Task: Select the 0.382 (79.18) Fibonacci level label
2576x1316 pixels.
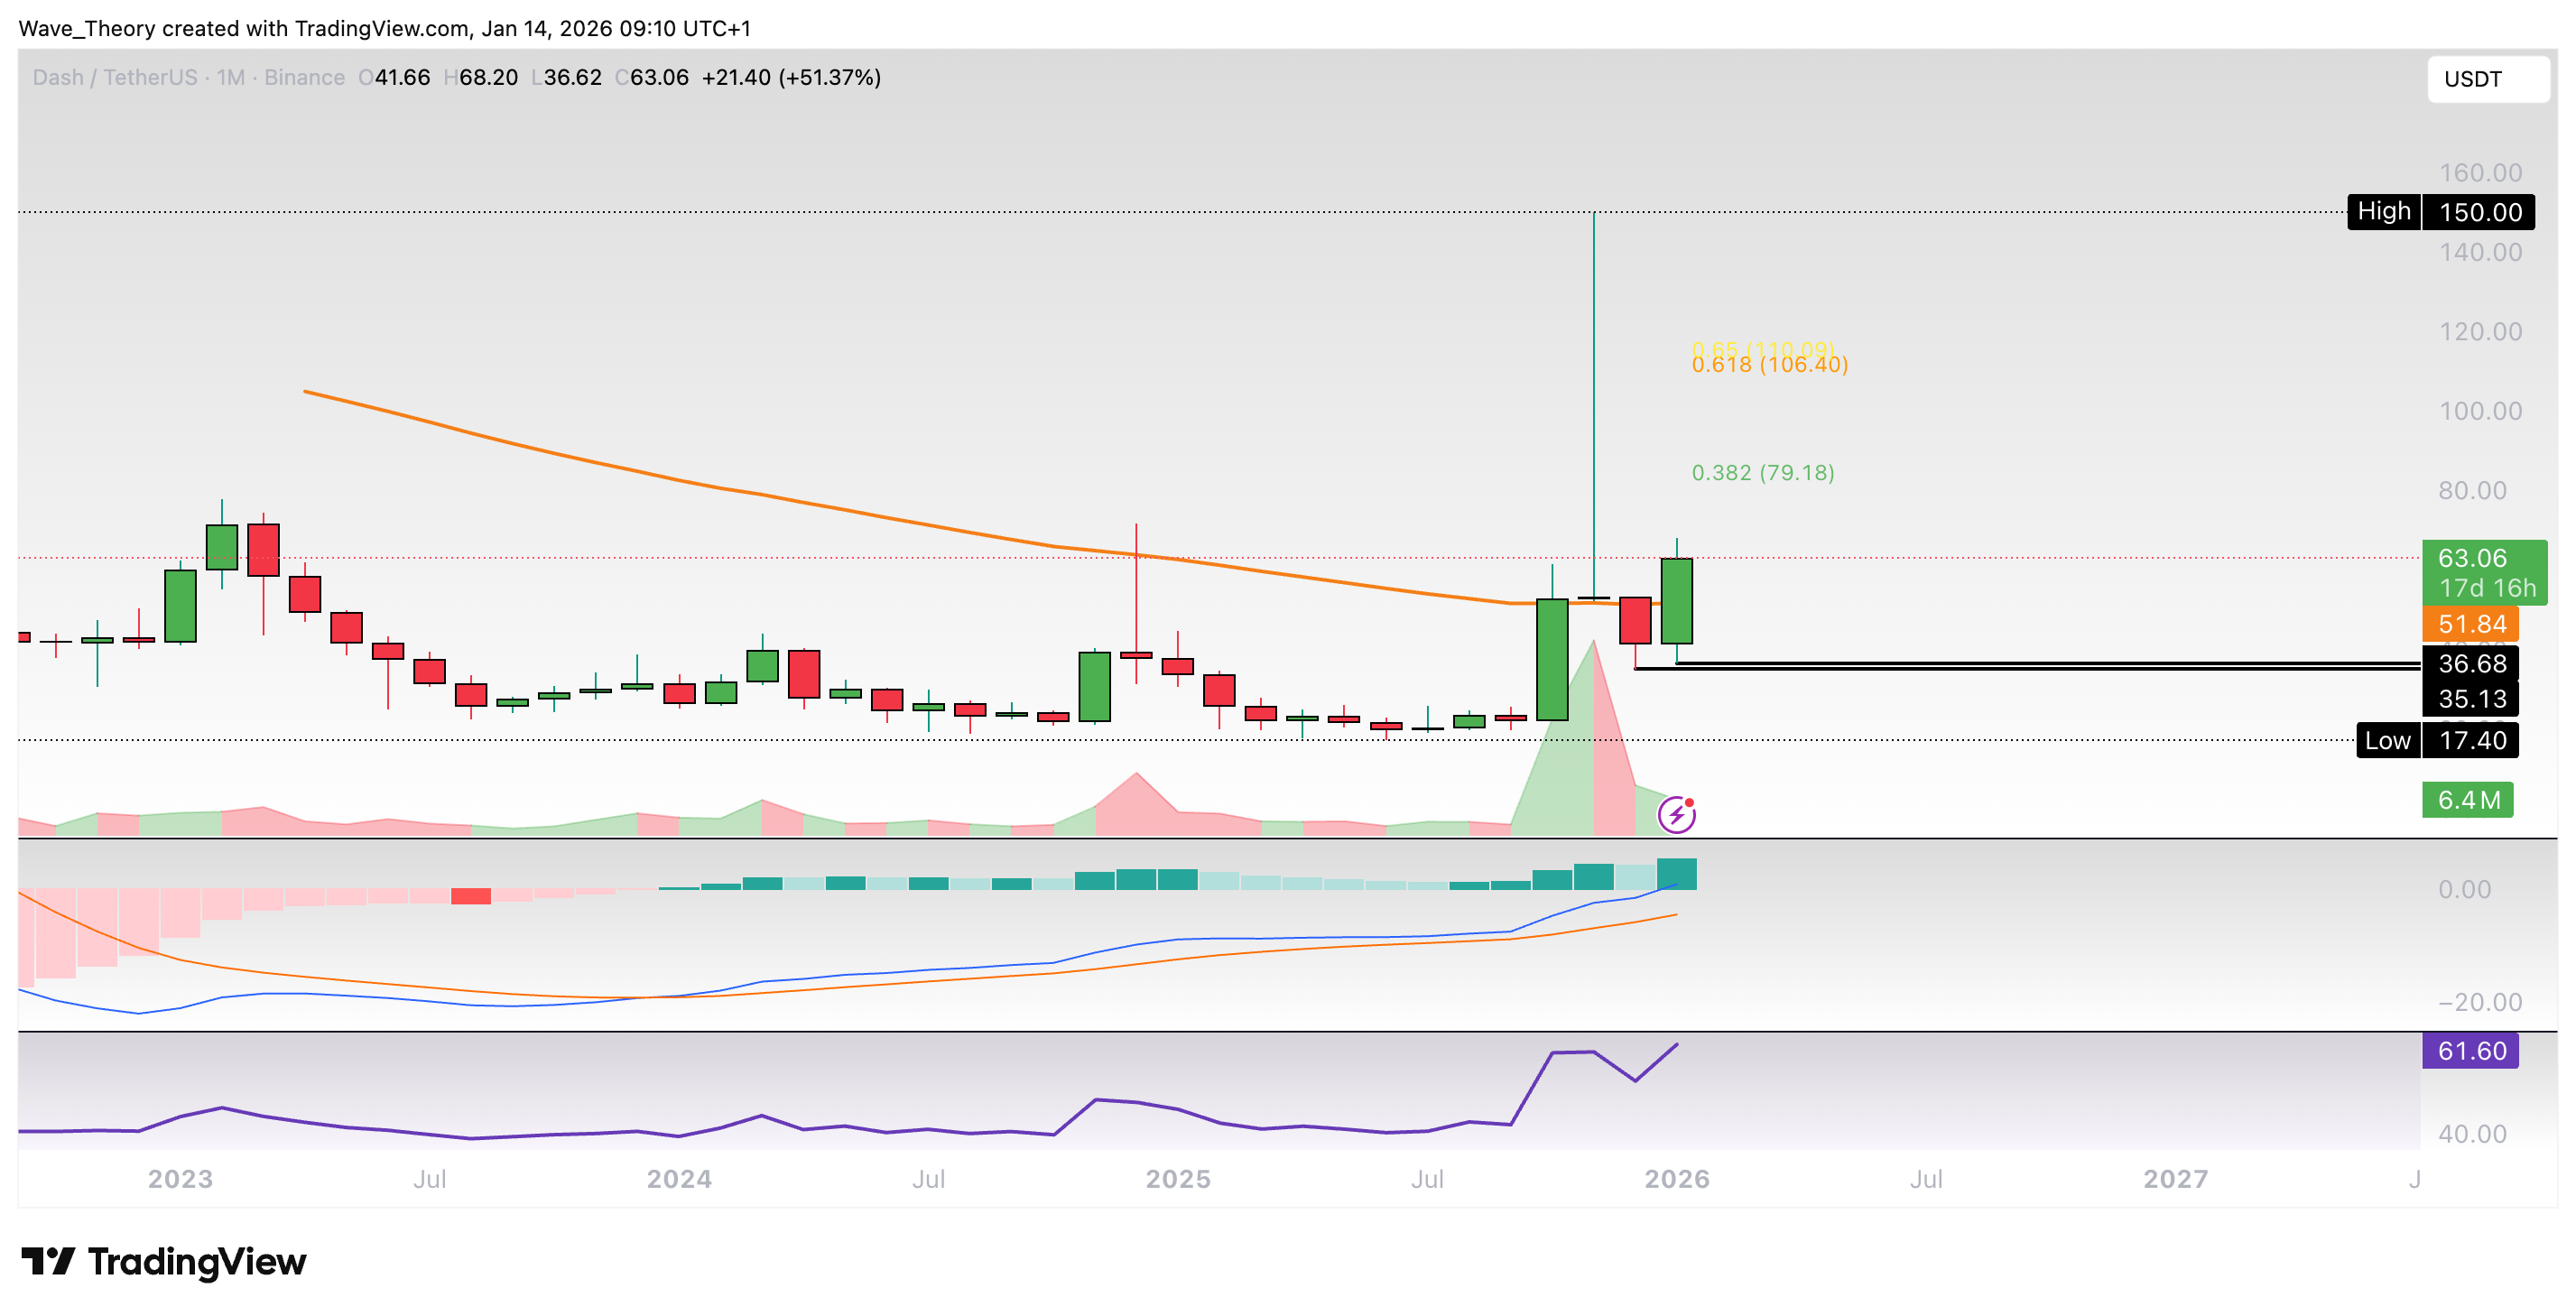Action: coord(1762,473)
